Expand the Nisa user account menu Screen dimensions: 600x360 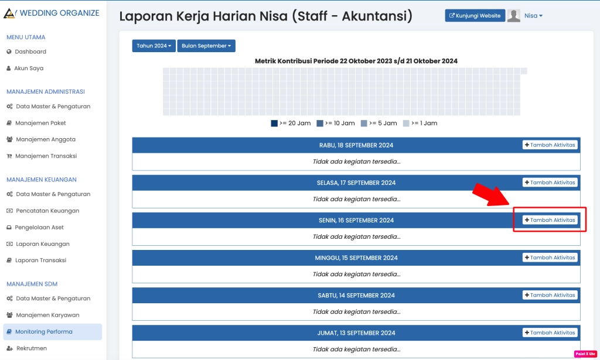pos(533,16)
